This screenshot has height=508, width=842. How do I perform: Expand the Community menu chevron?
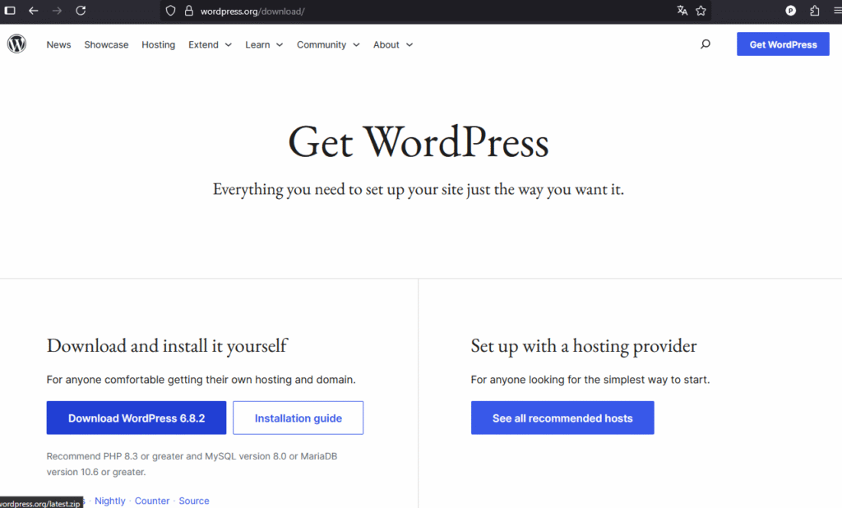356,45
